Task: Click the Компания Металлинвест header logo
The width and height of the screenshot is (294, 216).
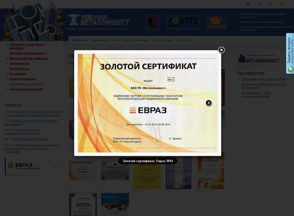Action: (x=99, y=22)
